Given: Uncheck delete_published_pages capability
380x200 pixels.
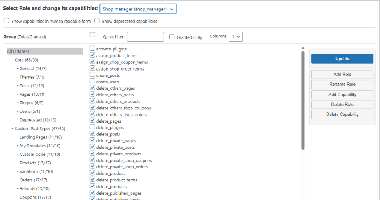Looking at the screenshot, I should coord(92,192).
